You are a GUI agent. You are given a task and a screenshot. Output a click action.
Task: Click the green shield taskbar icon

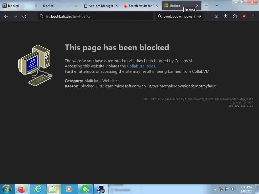point(85,189)
